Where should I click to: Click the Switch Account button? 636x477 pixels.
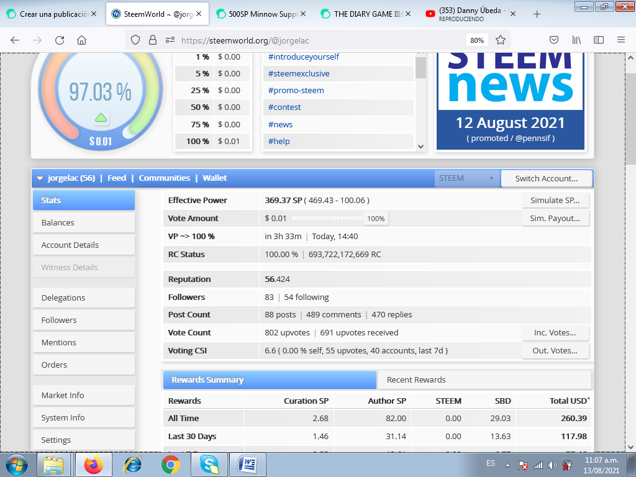pyautogui.click(x=547, y=178)
